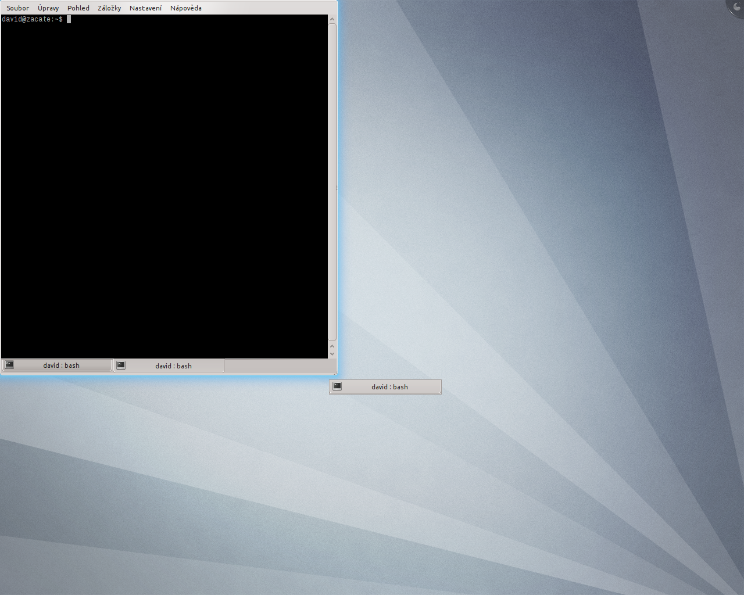Open the Soubor menu
This screenshot has height=595, width=744.
point(17,8)
